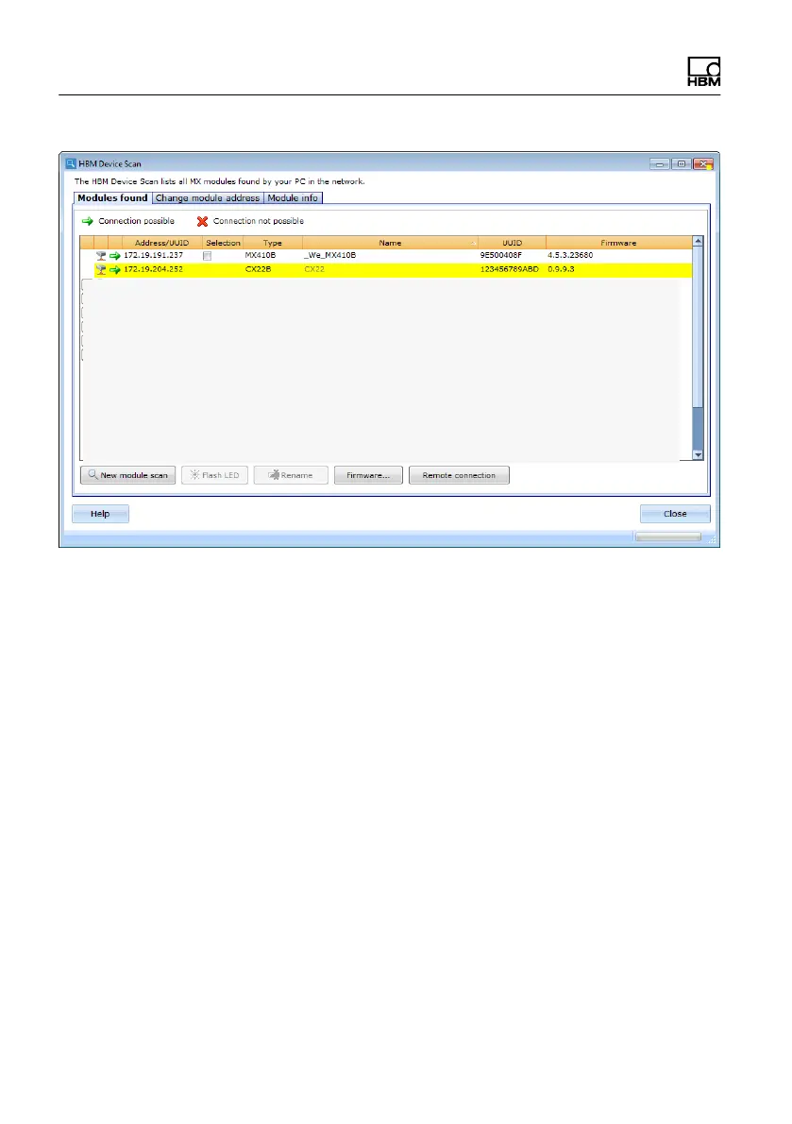The height and width of the screenshot is (1124, 792).
Task: Click UUID 123456789ABD
Action: coord(509,269)
